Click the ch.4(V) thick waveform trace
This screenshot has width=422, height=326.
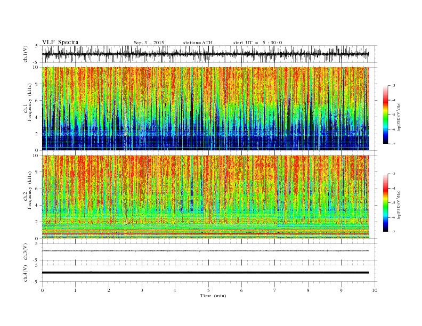(205, 273)
